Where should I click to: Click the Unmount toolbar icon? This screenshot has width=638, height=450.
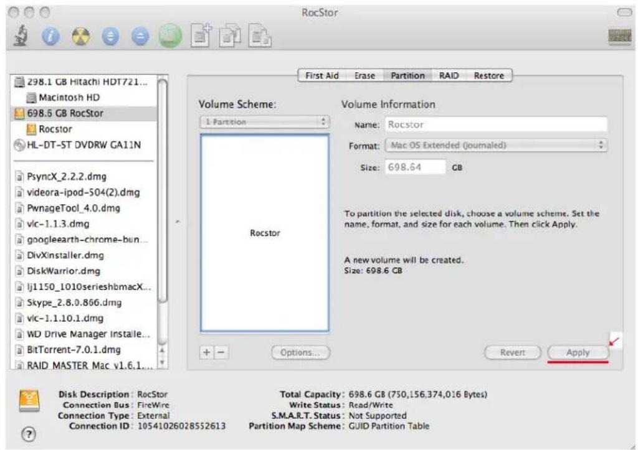point(110,37)
